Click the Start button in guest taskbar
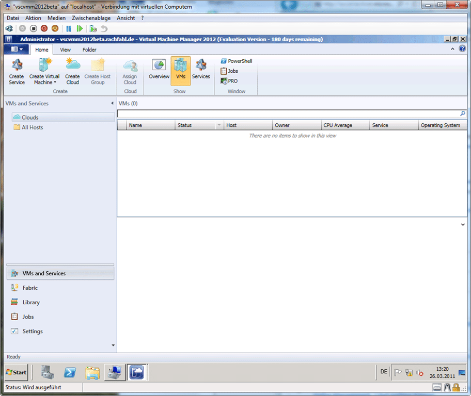471x396 pixels. pos(17,372)
